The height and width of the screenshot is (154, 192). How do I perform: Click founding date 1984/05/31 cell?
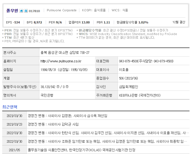pyautogui.click(x=67, y=70)
